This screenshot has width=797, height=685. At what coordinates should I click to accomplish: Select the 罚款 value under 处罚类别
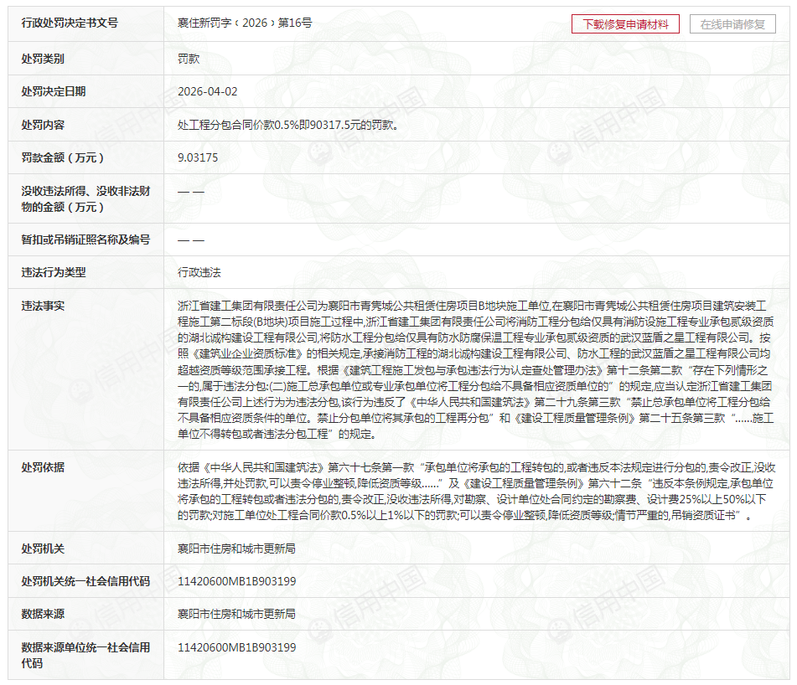click(189, 59)
